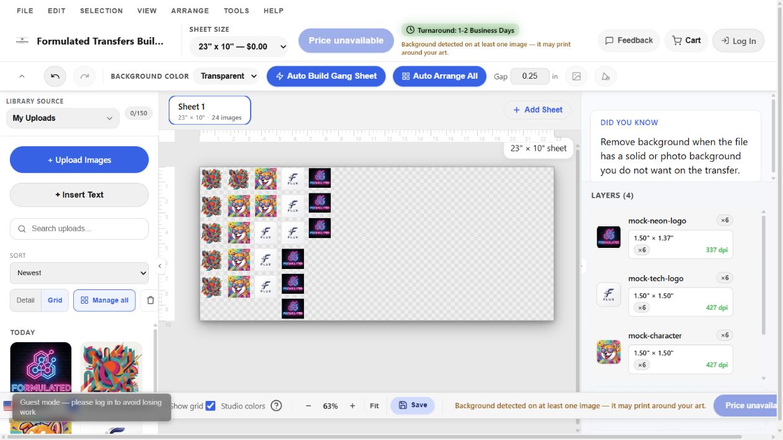Switch the library to Detail view
The height and width of the screenshot is (440, 783).
[x=25, y=300]
